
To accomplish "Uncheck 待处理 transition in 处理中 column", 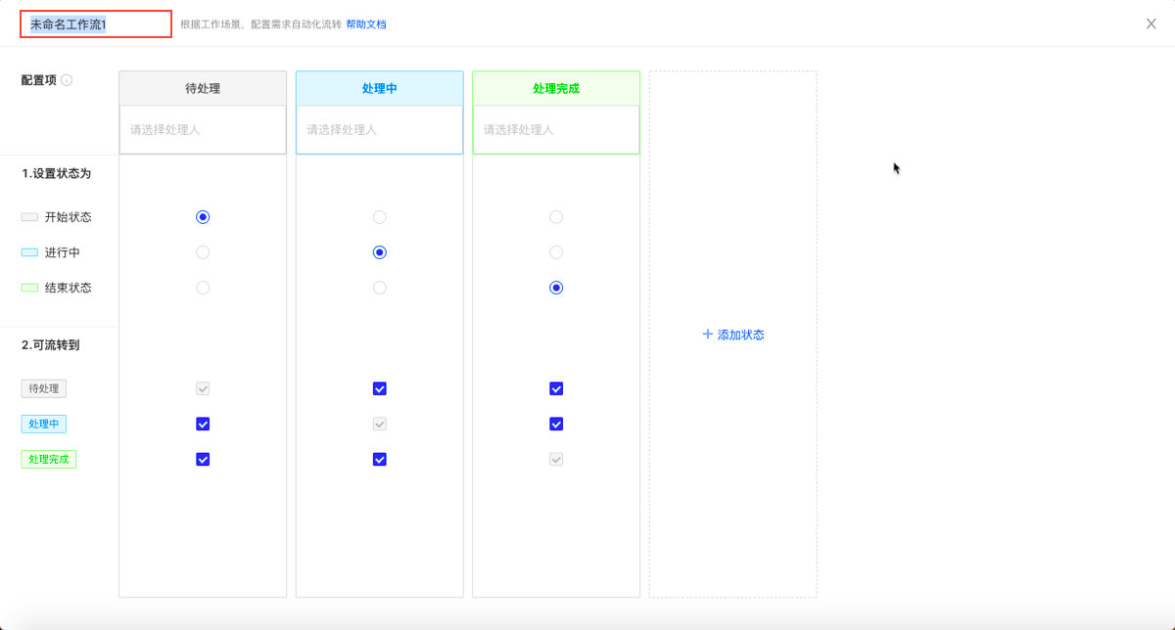I will tap(380, 388).
